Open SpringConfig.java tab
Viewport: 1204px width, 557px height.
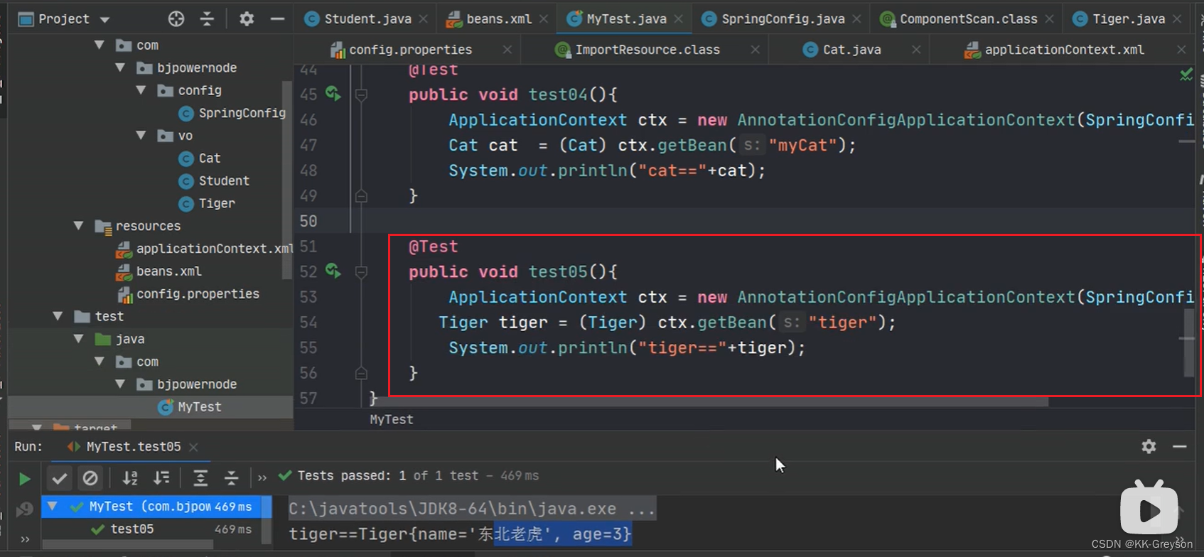(x=783, y=19)
